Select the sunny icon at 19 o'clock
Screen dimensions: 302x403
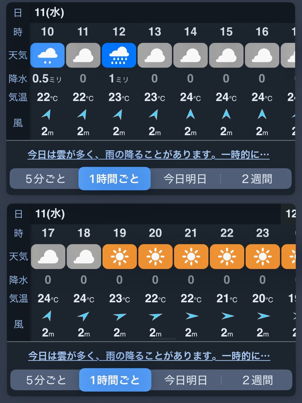[119, 257]
